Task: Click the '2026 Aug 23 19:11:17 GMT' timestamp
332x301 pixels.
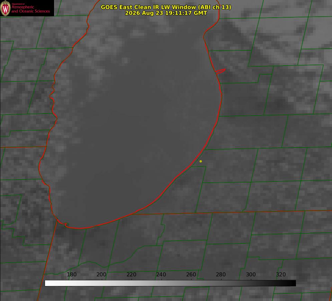Action: (166, 13)
